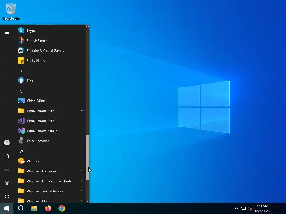
Task: Open Visual Studio Installer
Action: click(x=51, y=131)
